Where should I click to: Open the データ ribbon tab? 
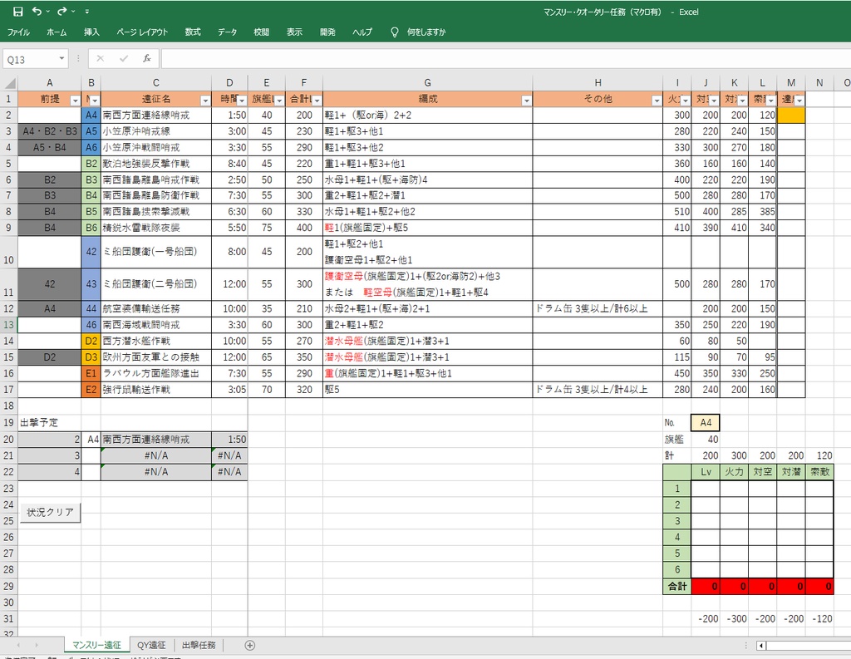click(x=228, y=32)
